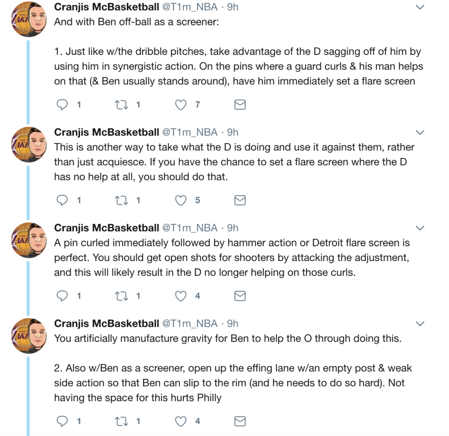Click @T1m_NBA handle on last tweet
The image size is (449, 436).
(x=190, y=324)
